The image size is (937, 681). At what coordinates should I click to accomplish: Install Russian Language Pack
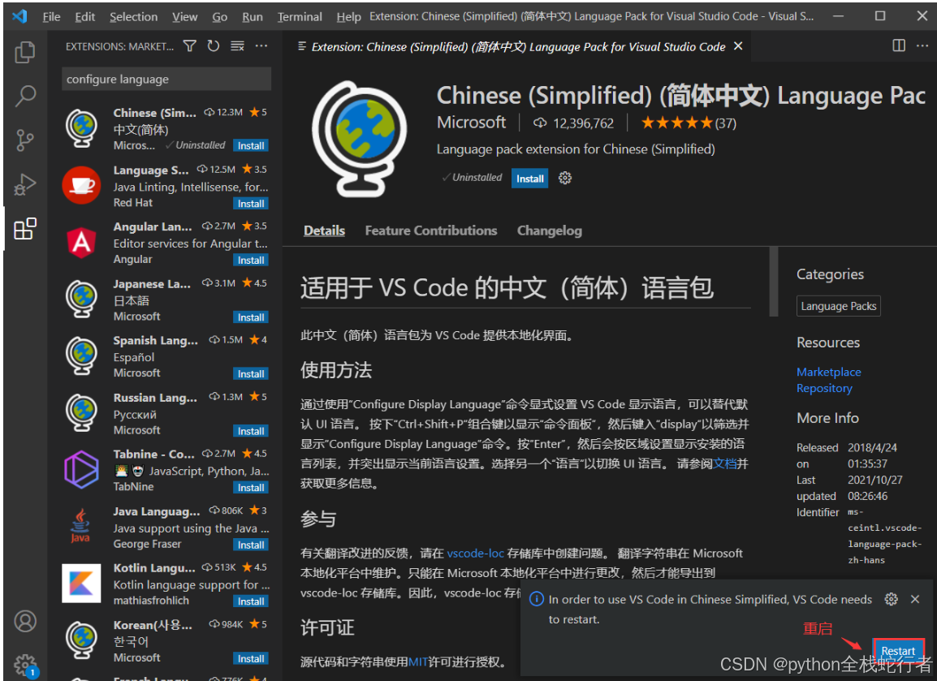[250, 431]
